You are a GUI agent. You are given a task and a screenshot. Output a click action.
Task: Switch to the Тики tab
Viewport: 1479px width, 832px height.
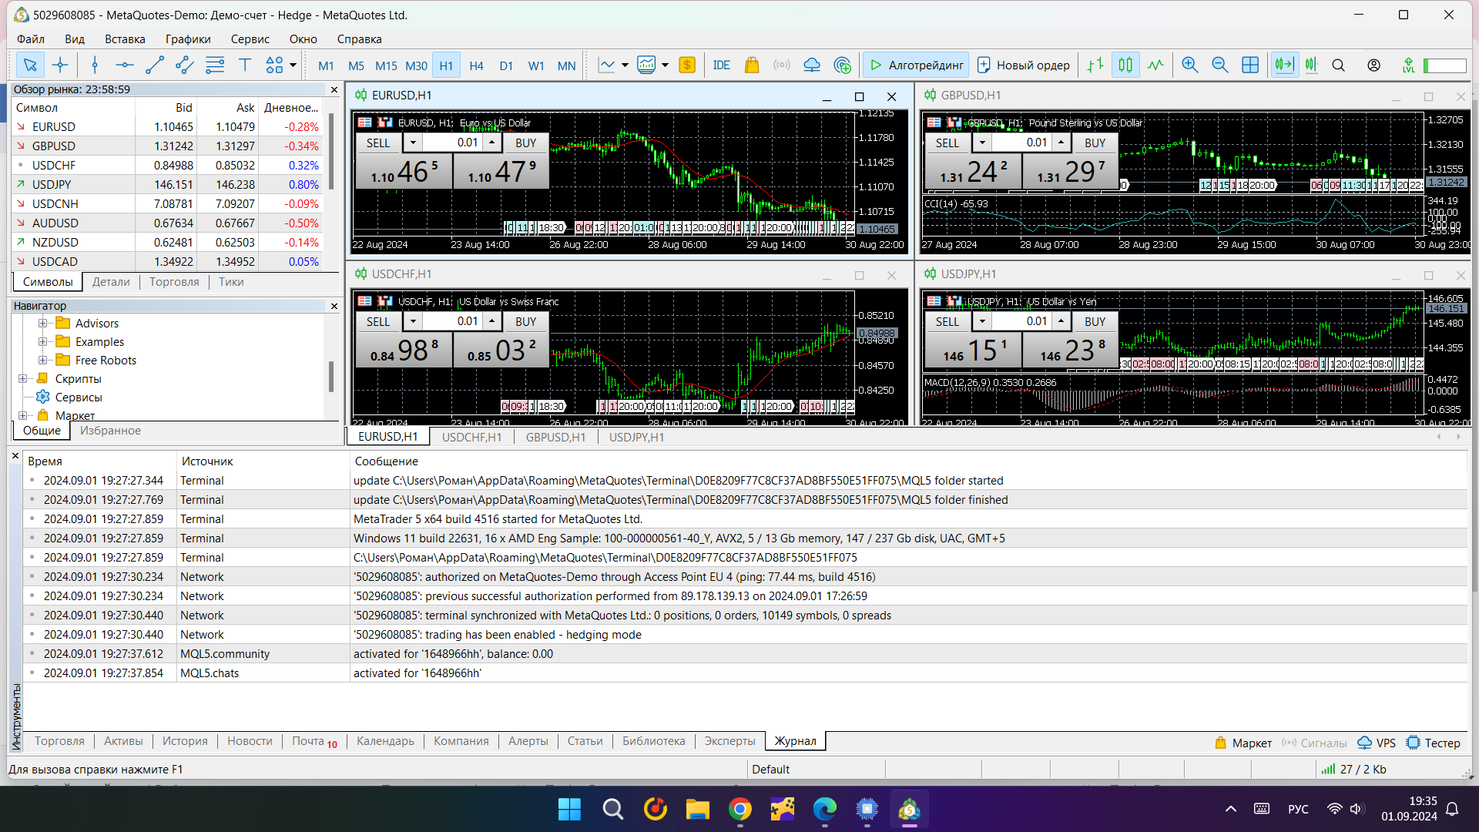click(231, 282)
